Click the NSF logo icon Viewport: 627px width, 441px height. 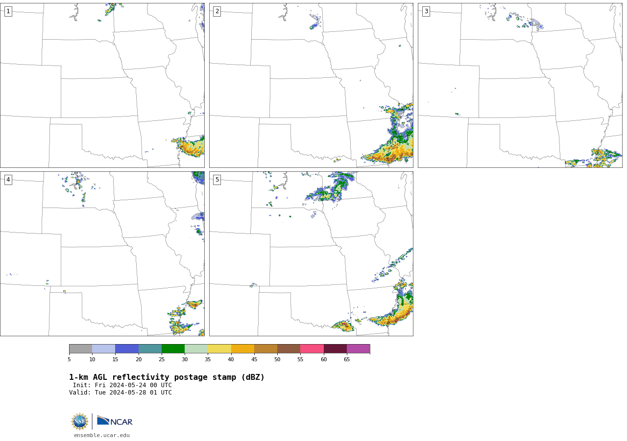point(80,421)
